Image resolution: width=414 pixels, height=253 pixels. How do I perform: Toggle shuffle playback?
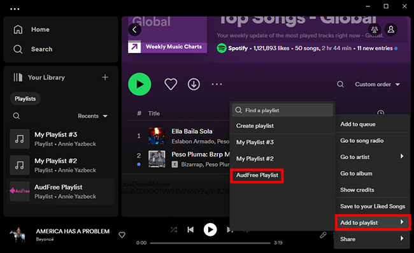174,229
